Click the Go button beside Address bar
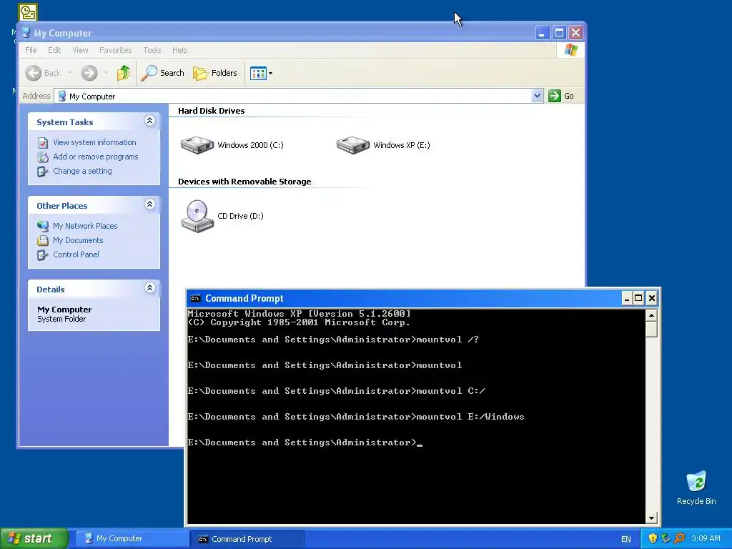The image size is (732, 549). point(561,96)
